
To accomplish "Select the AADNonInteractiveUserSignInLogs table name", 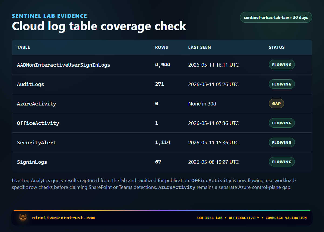I will pyautogui.click(x=63, y=65).
